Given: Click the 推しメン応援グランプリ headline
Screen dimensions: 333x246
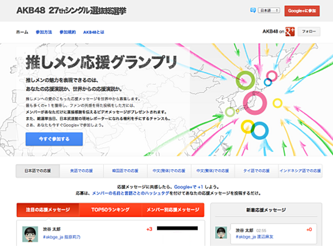Looking at the screenshot, I should coord(101,62).
